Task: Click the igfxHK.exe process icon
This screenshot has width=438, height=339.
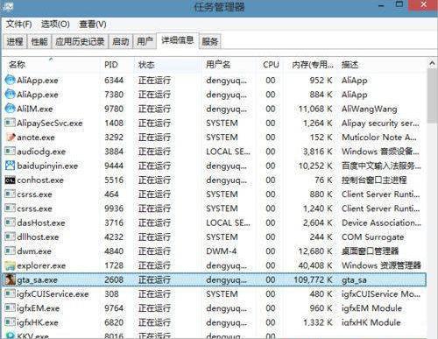Action: pyautogui.click(x=10, y=322)
